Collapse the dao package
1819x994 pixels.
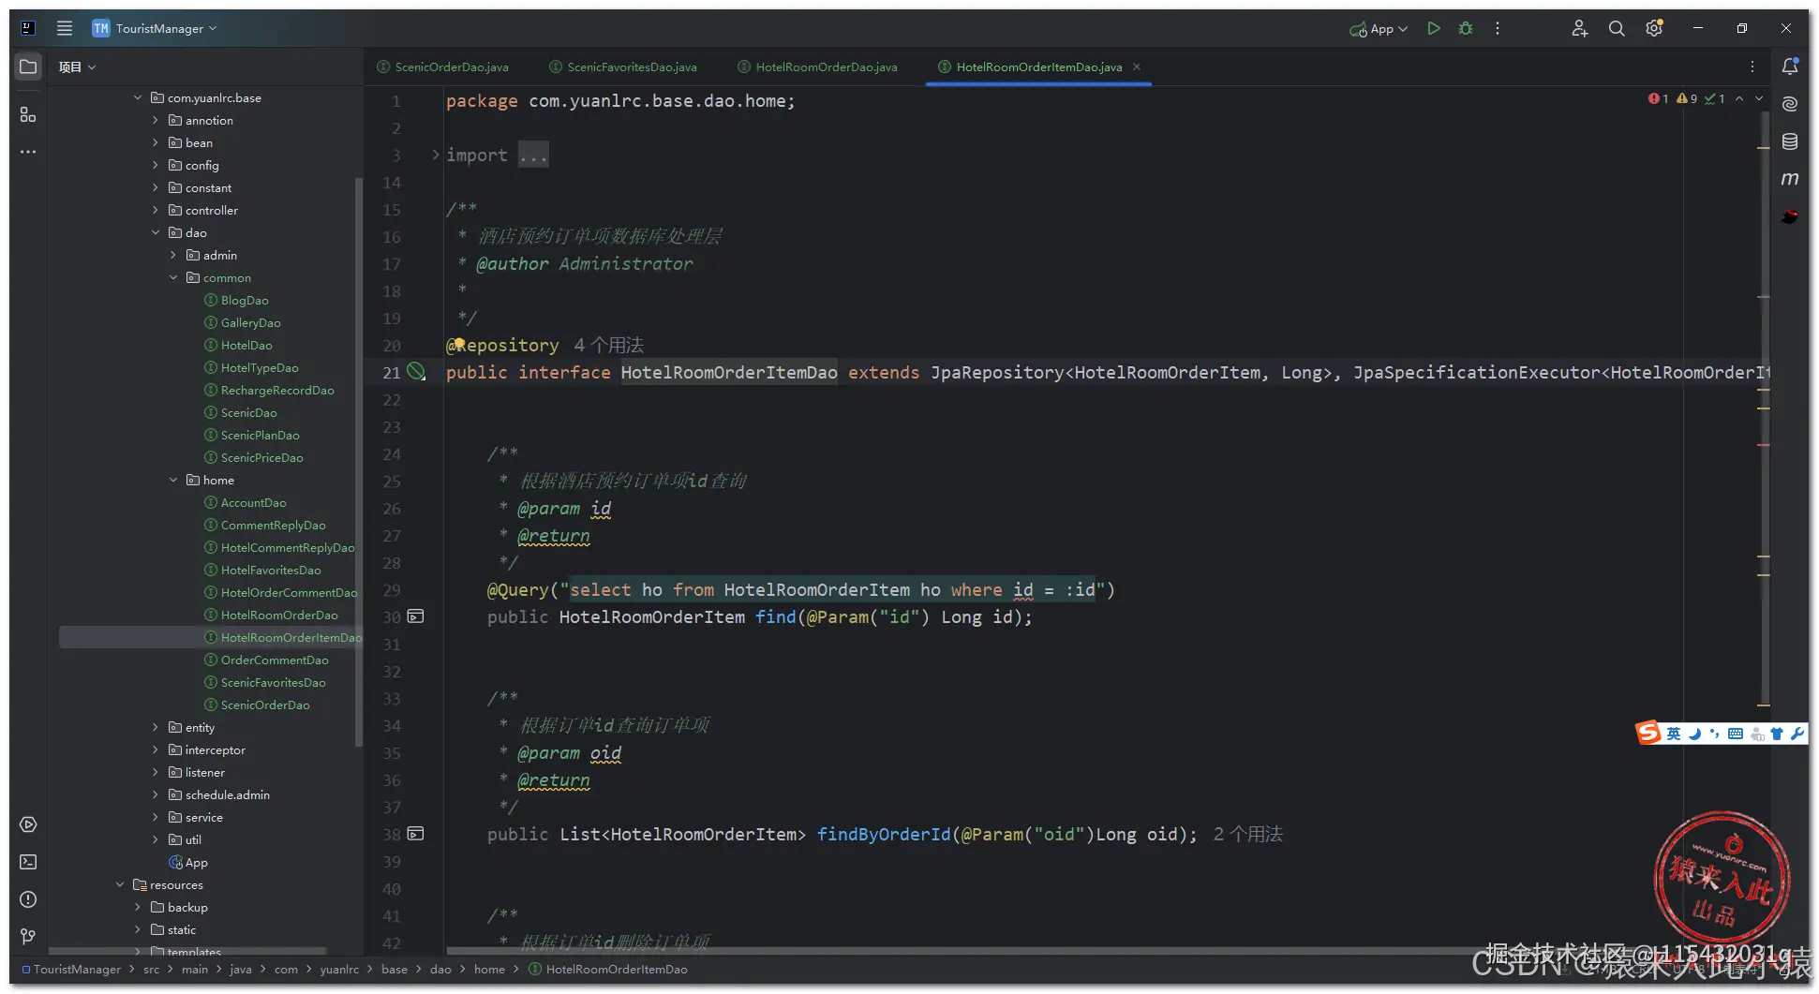click(x=156, y=232)
